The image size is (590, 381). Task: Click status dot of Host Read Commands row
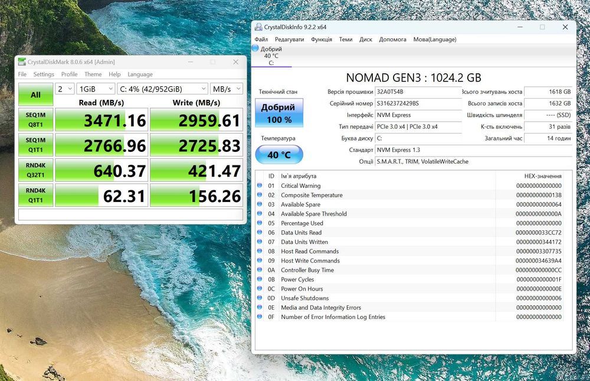click(259, 251)
